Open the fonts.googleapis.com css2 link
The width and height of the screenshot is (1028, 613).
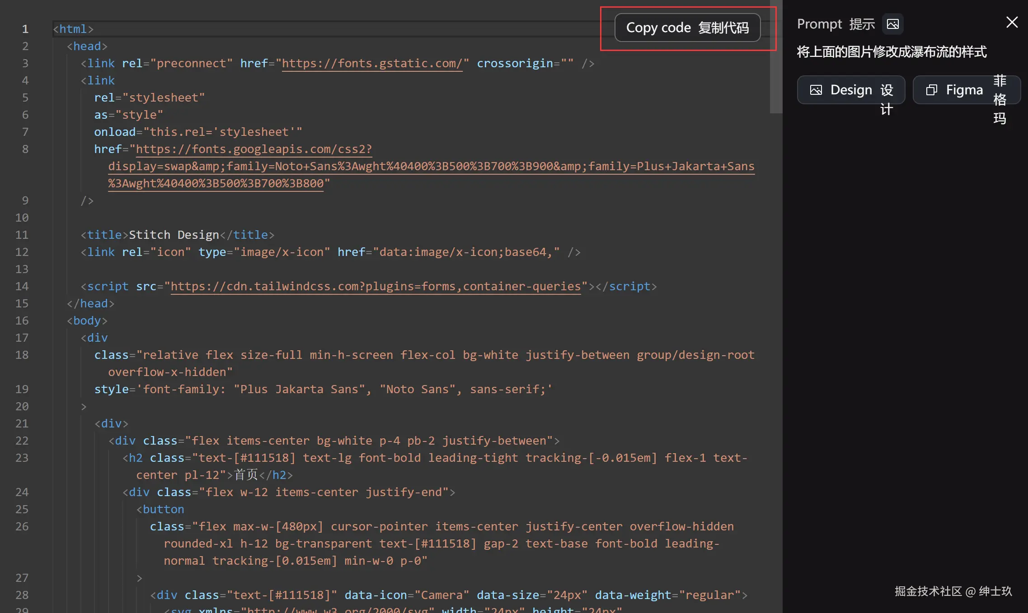click(253, 149)
